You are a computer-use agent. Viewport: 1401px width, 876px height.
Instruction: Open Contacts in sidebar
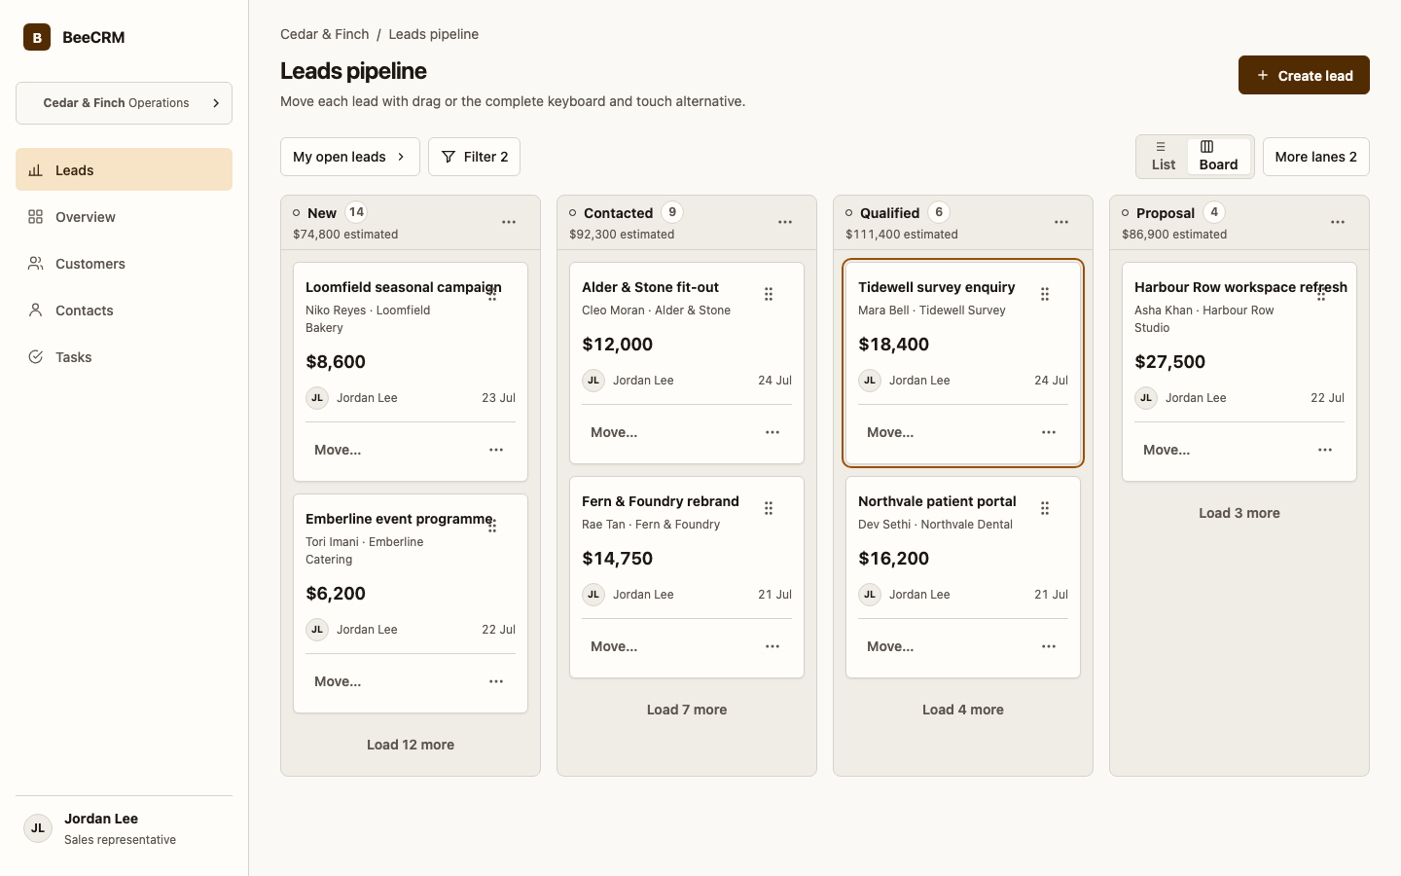coord(124,310)
